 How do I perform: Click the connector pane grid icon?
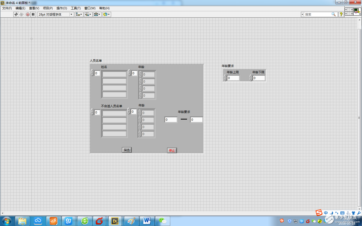(x=349, y=12)
